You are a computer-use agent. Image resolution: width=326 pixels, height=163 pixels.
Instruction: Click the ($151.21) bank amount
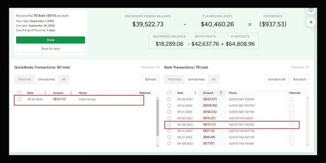(209, 118)
